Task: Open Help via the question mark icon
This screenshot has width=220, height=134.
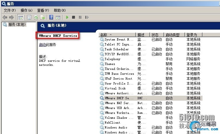Action: tap(51, 17)
